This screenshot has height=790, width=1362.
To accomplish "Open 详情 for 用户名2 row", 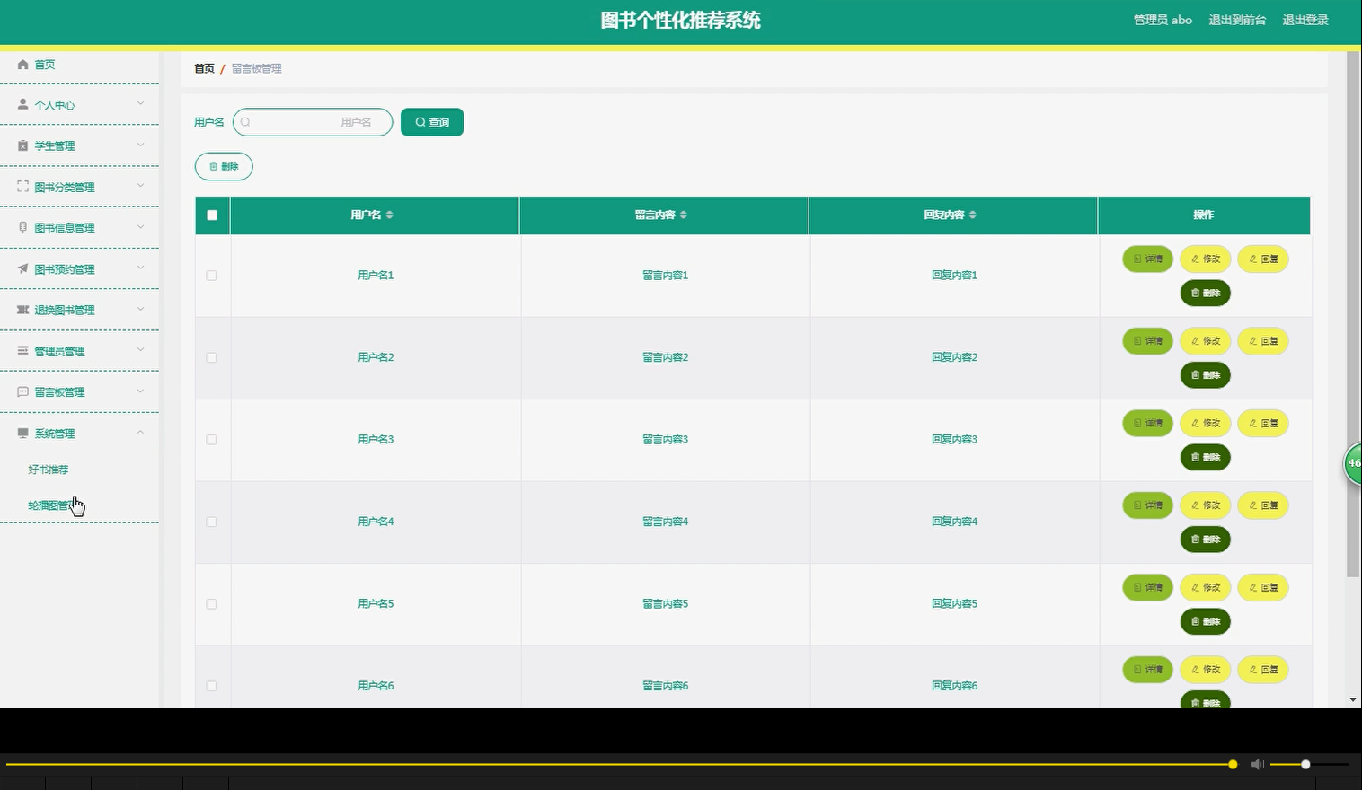I will 1147,341.
